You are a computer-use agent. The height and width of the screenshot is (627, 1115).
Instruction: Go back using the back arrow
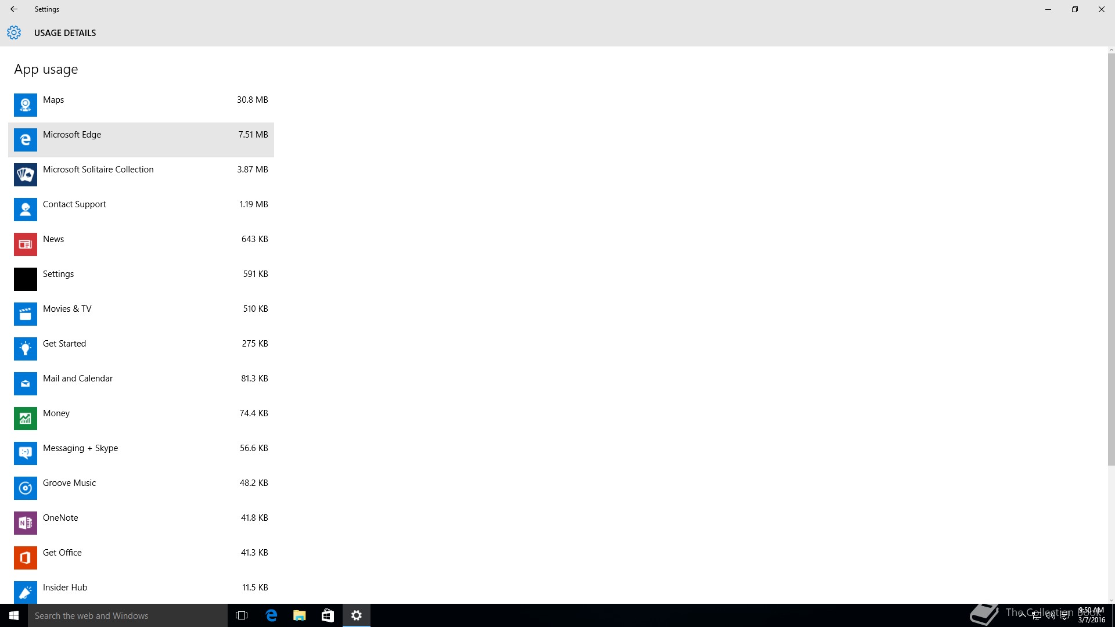pyautogui.click(x=14, y=9)
